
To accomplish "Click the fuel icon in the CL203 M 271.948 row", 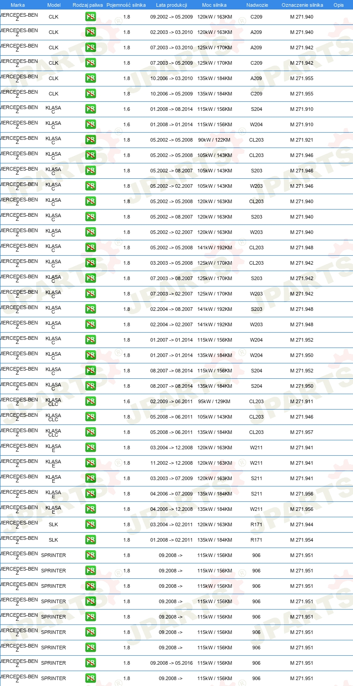I will pyautogui.click(x=90, y=248).
